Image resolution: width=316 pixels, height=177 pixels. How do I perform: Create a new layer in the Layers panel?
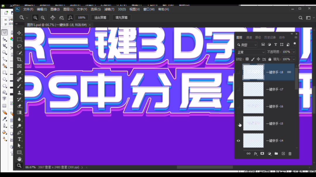[x=283, y=154]
